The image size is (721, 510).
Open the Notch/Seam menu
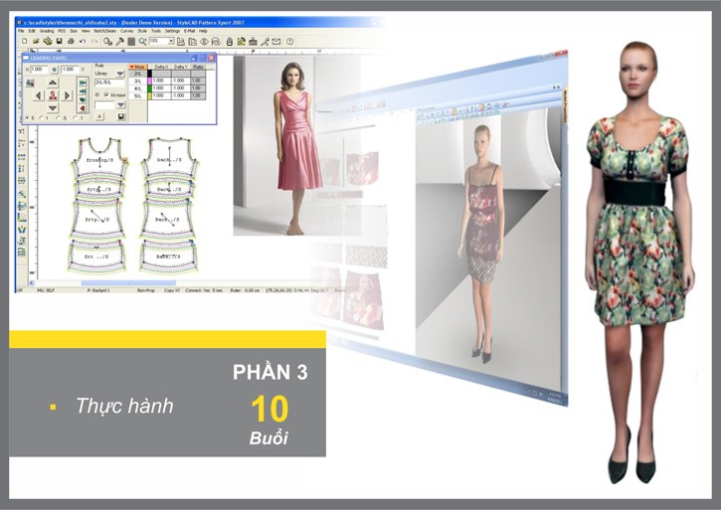point(104,31)
